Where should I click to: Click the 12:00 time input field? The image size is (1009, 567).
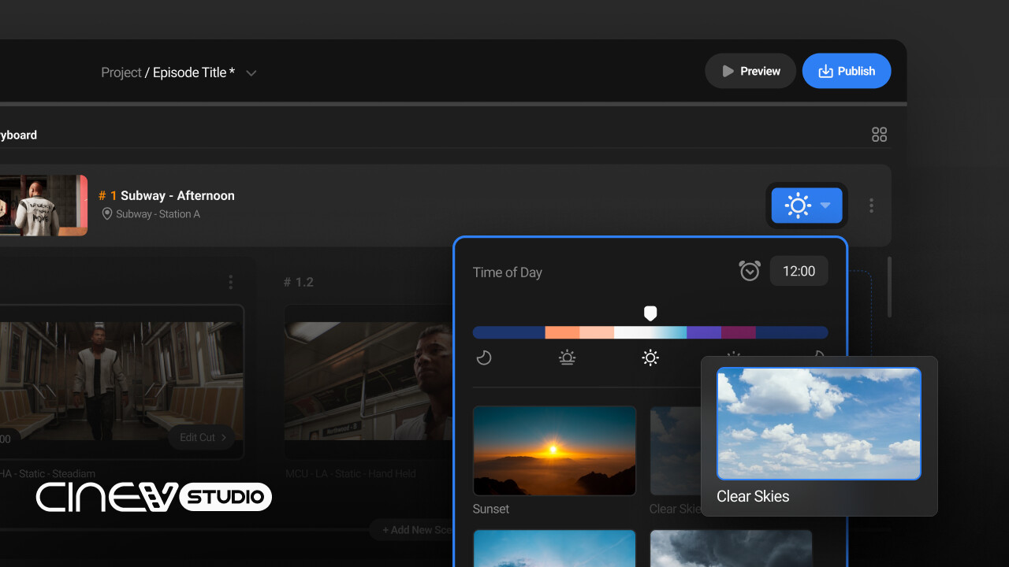(799, 271)
